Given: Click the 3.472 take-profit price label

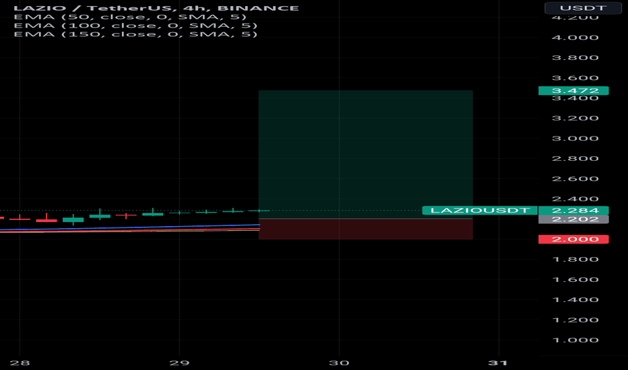Looking at the screenshot, I should point(573,91).
